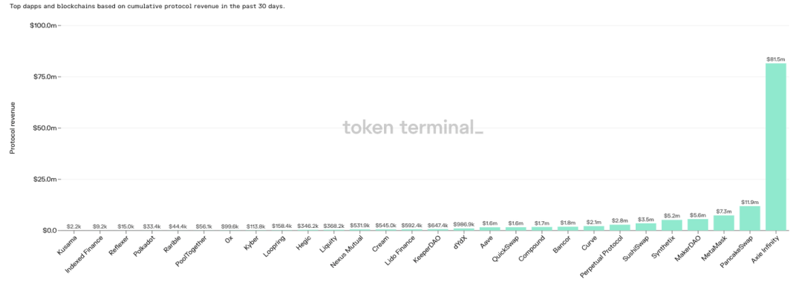Click the Curve bar

pyautogui.click(x=594, y=228)
